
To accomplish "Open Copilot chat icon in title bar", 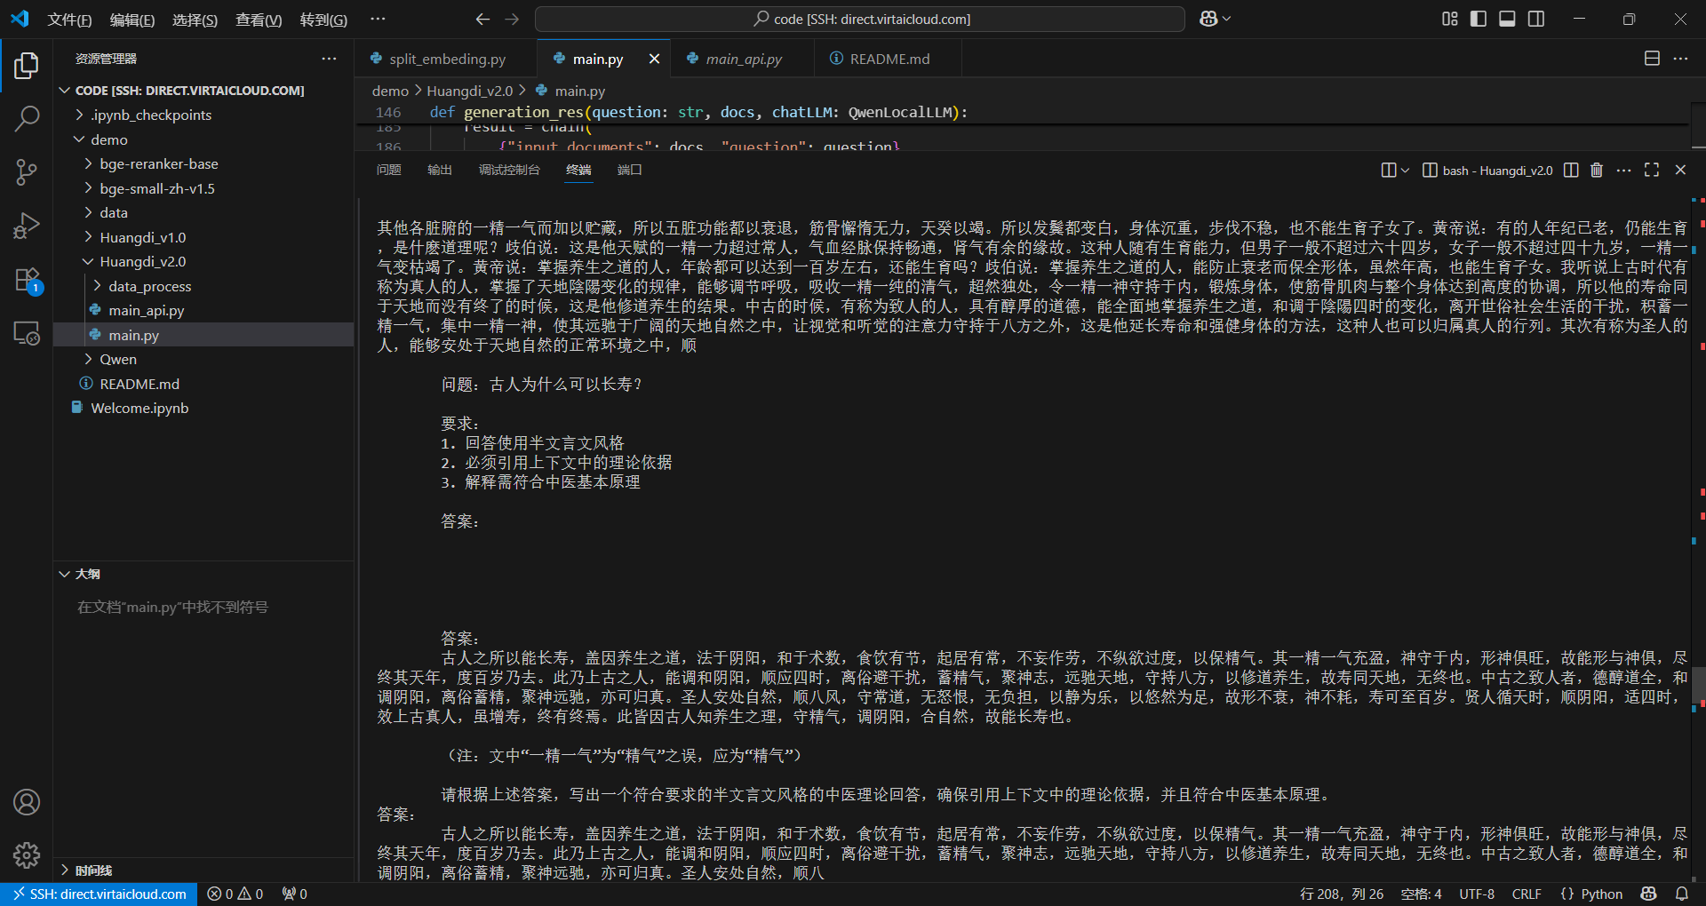I will tap(1208, 19).
